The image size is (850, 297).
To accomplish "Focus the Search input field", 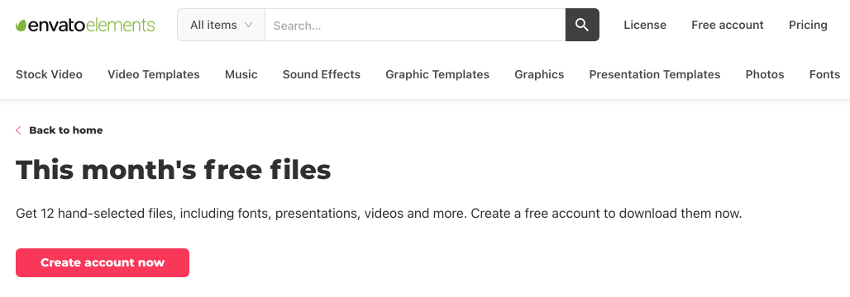I will pyautogui.click(x=415, y=25).
